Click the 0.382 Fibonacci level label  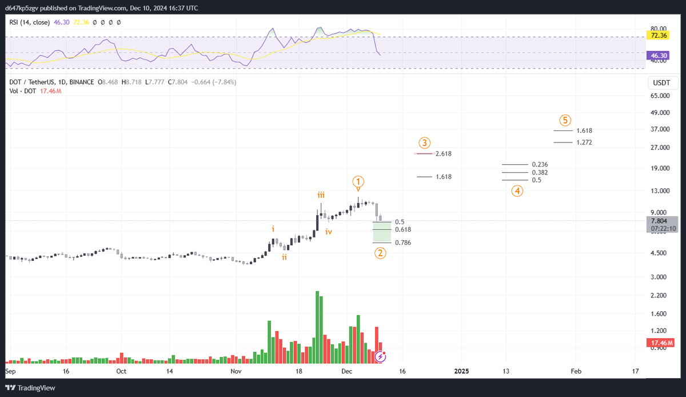point(540,172)
